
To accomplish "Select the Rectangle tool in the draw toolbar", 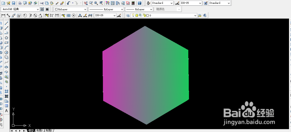I will pyautogui.click(x=6, y=43).
